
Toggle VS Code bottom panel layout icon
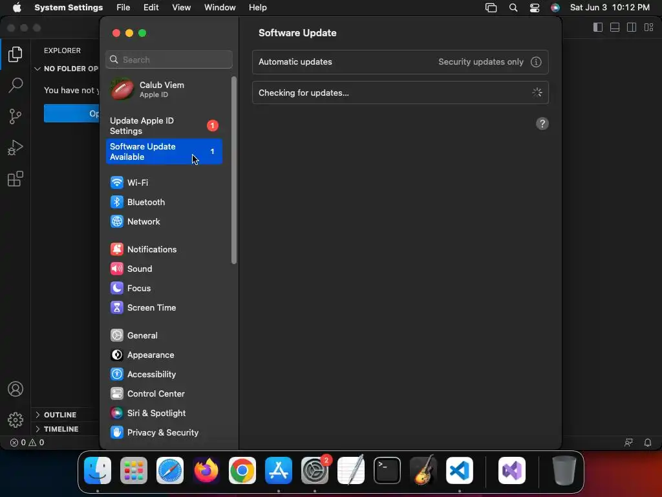tap(615, 27)
